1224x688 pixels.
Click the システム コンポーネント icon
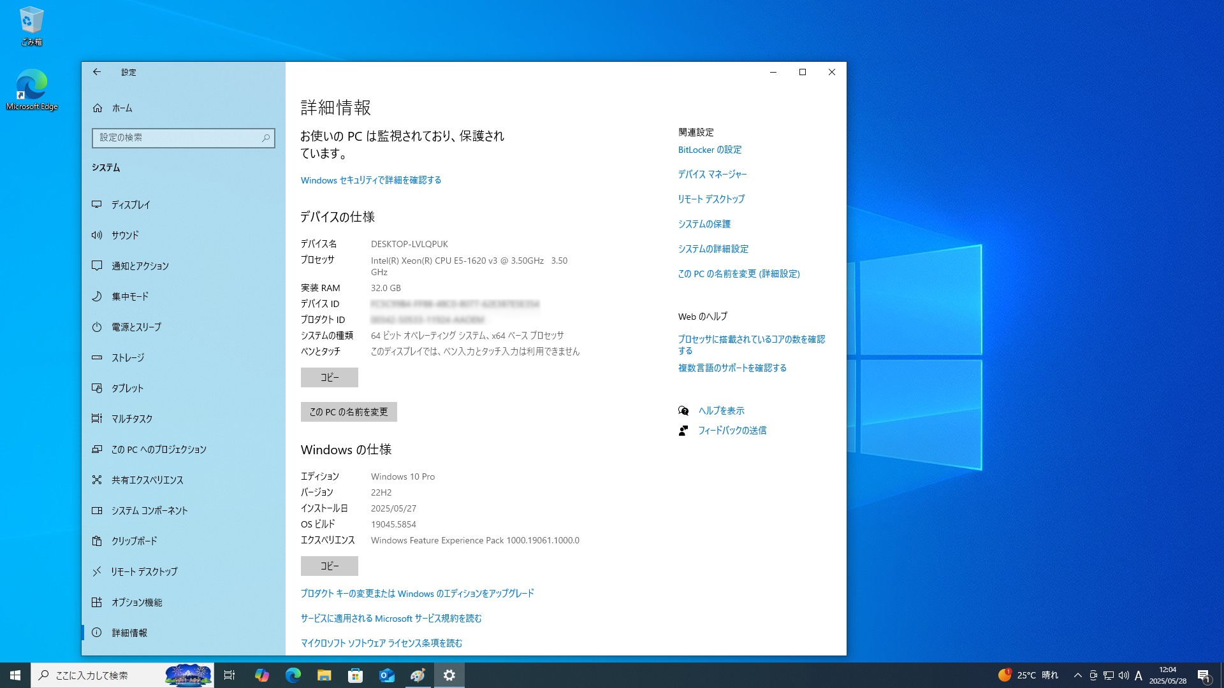point(97,510)
